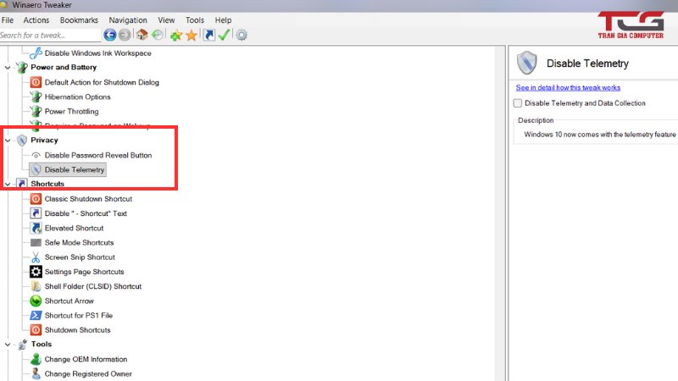Select Hibernation Options in the tree

[x=77, y=97]
